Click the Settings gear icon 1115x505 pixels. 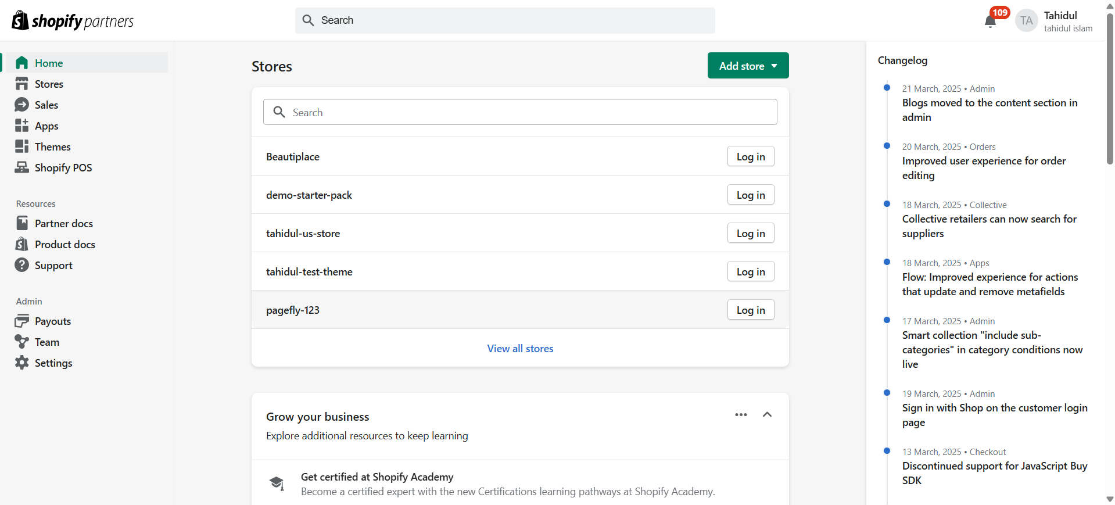[22, 363]
